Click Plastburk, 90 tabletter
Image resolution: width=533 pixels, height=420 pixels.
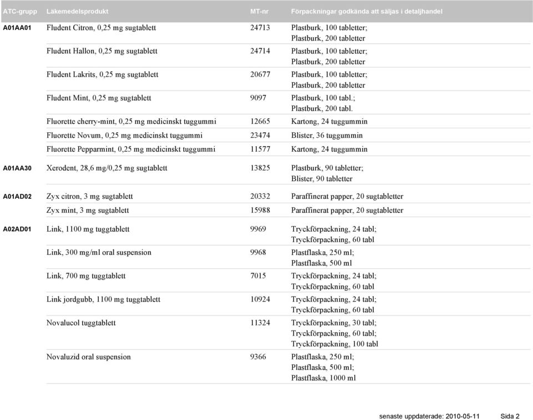coord(328,168)
